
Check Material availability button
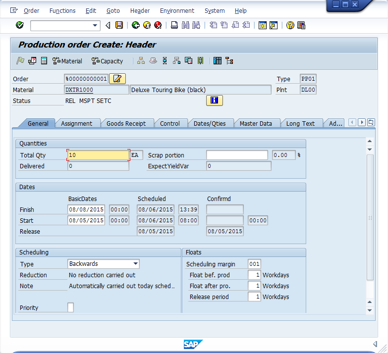click(67, 61)
